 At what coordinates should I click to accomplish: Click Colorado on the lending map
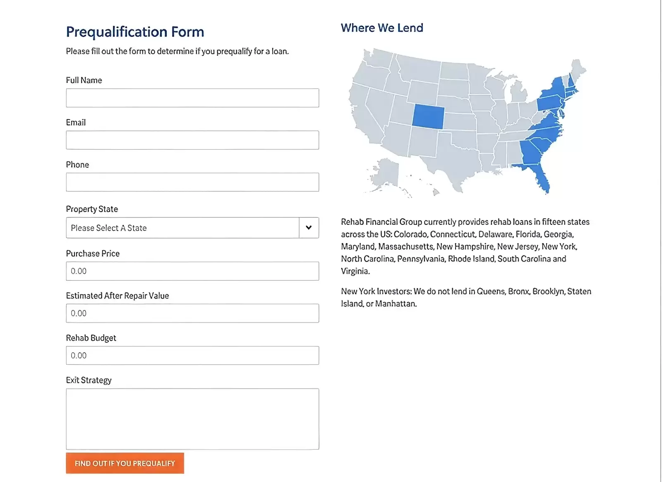tap(428, 115)
